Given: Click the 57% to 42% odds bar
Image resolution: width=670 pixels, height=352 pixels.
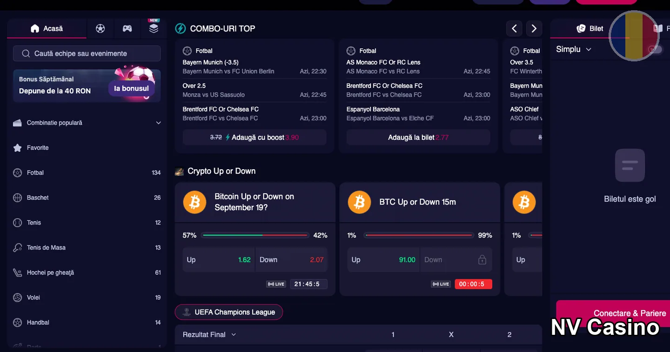Looking at the screenshot, I should pos(255,235).
